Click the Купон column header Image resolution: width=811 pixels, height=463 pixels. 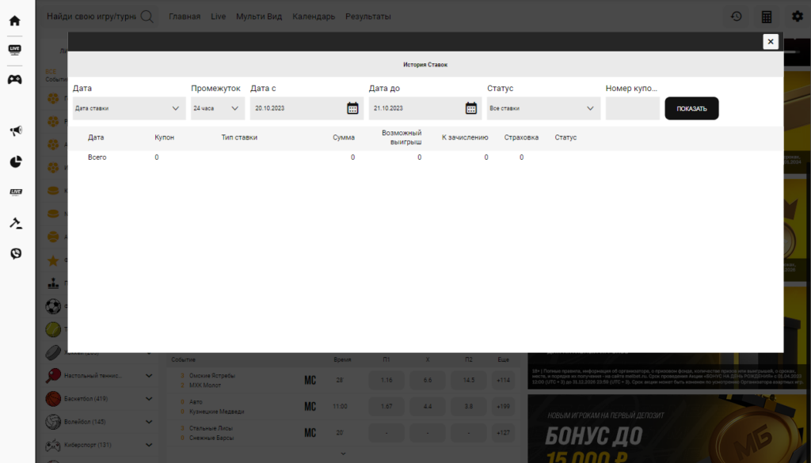point(165,138)
